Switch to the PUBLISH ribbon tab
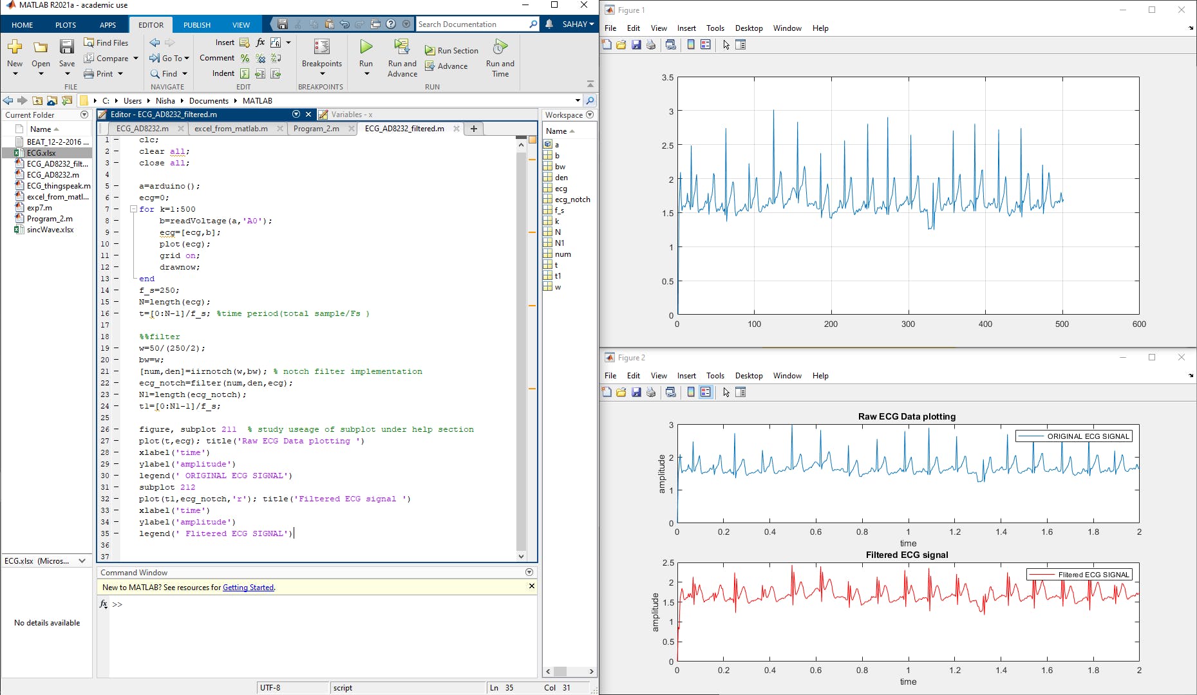The height and width of the screenshot is (695, 1197). point(197,25)
